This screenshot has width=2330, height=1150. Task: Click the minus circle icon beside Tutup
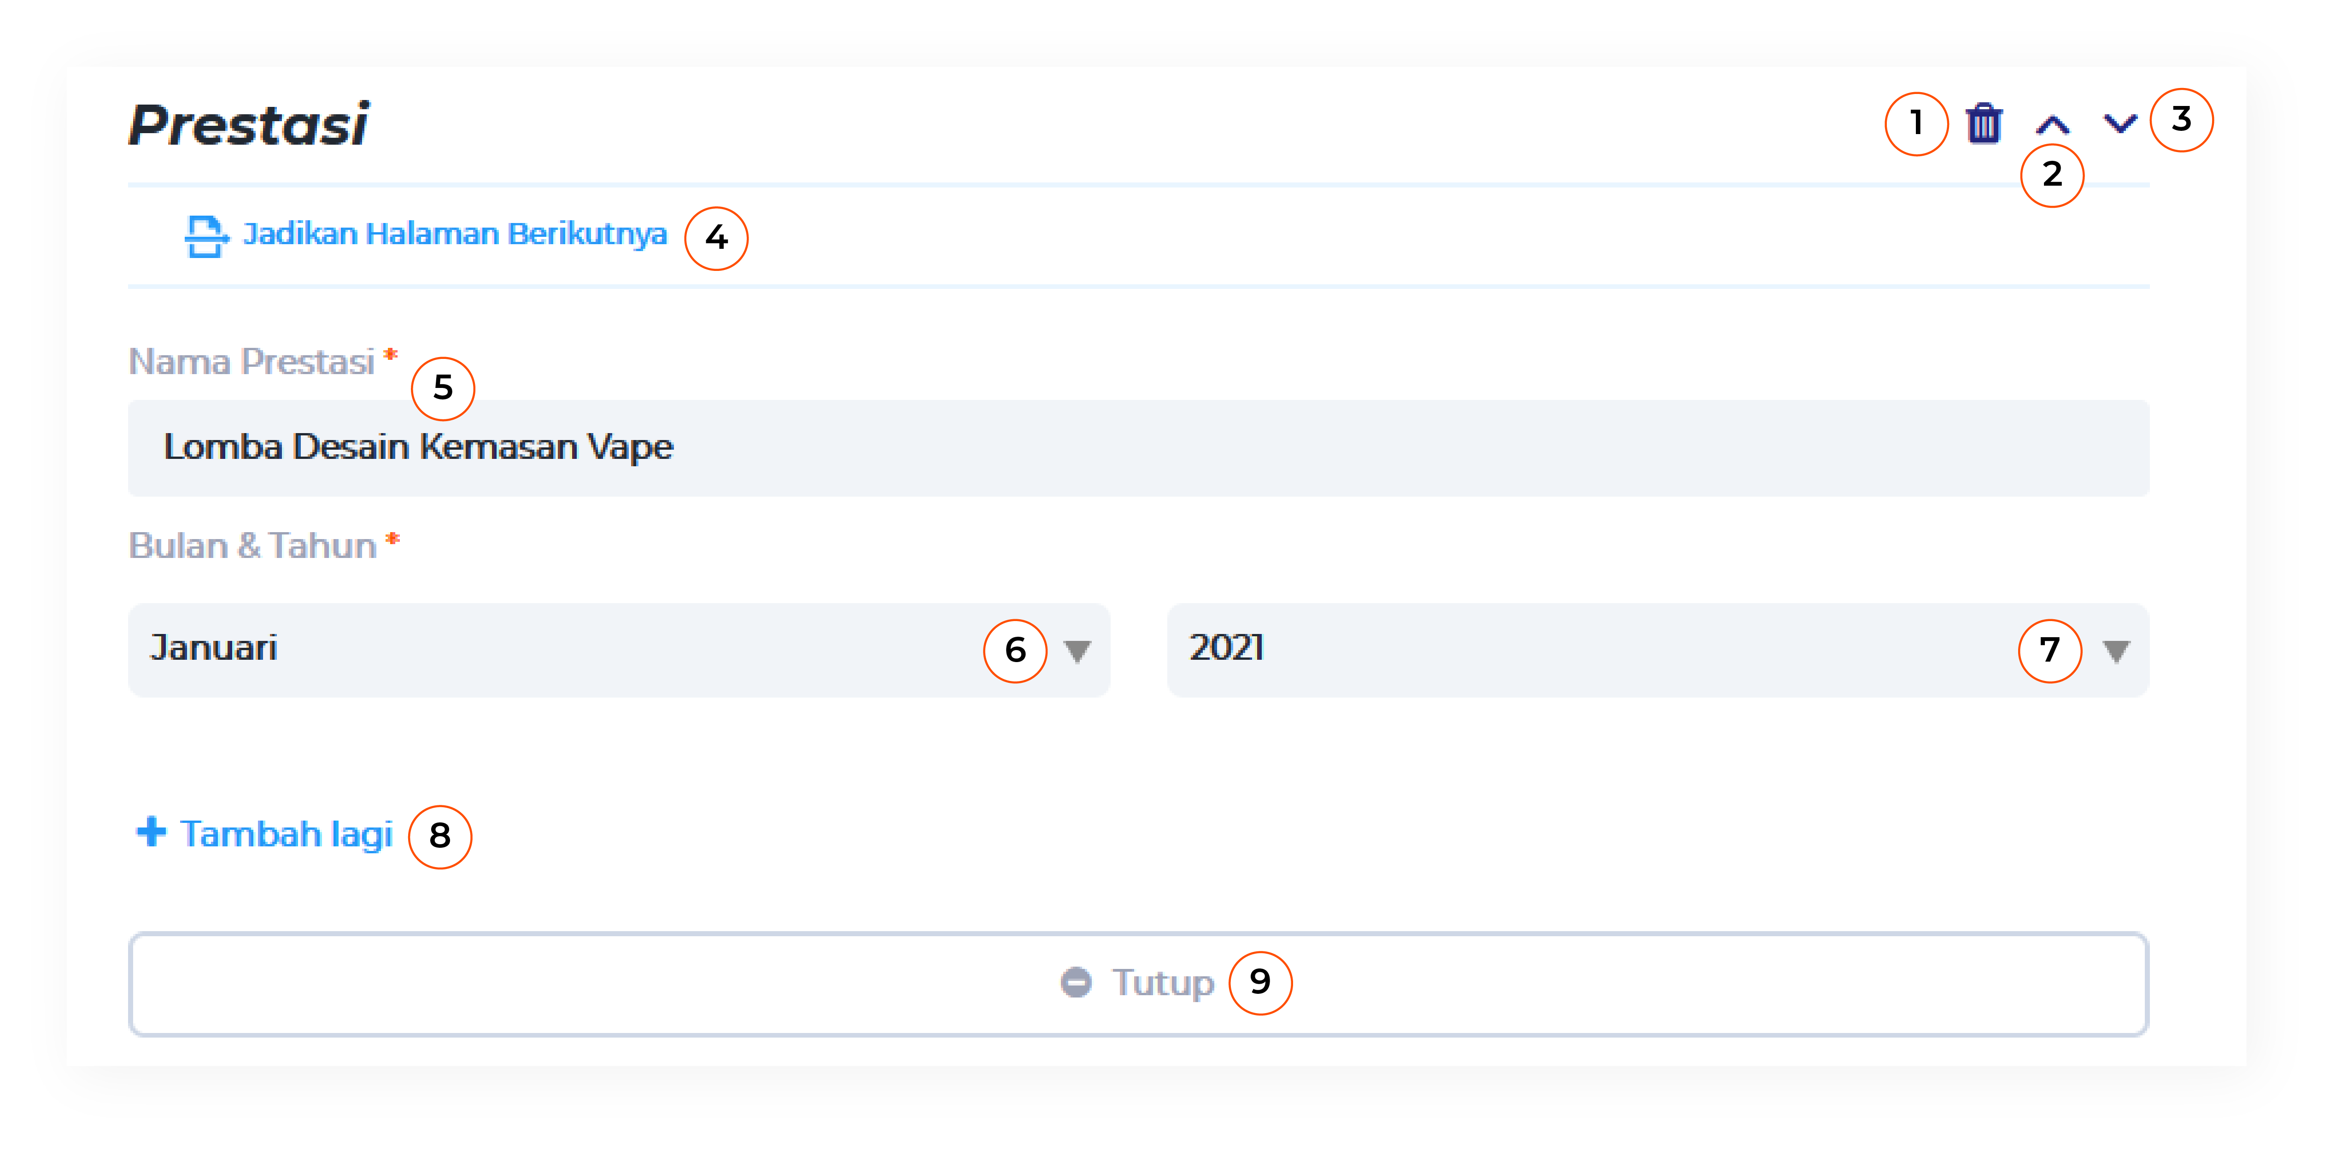point(1076,983)
